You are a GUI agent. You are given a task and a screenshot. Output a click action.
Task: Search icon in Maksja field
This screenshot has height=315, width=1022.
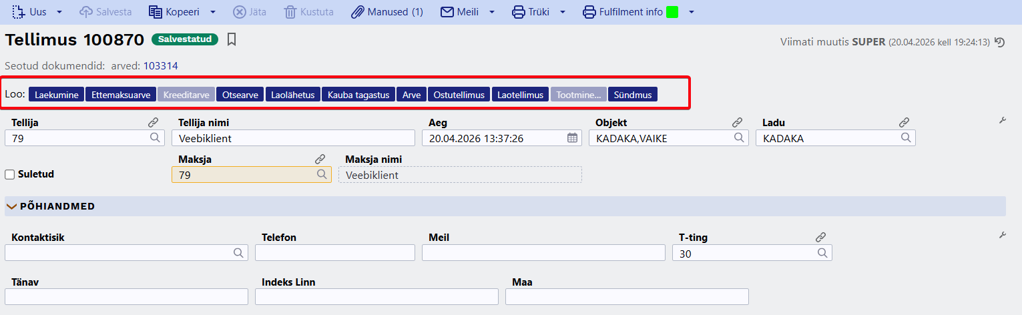pos(322,175)
